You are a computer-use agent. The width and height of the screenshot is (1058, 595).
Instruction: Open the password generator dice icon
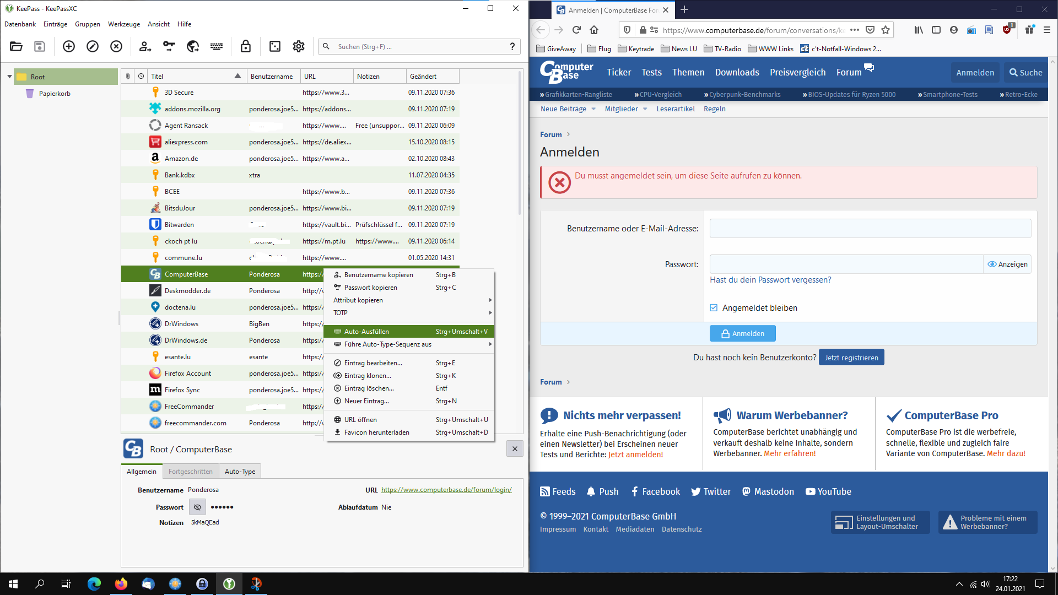click(275, 47)
